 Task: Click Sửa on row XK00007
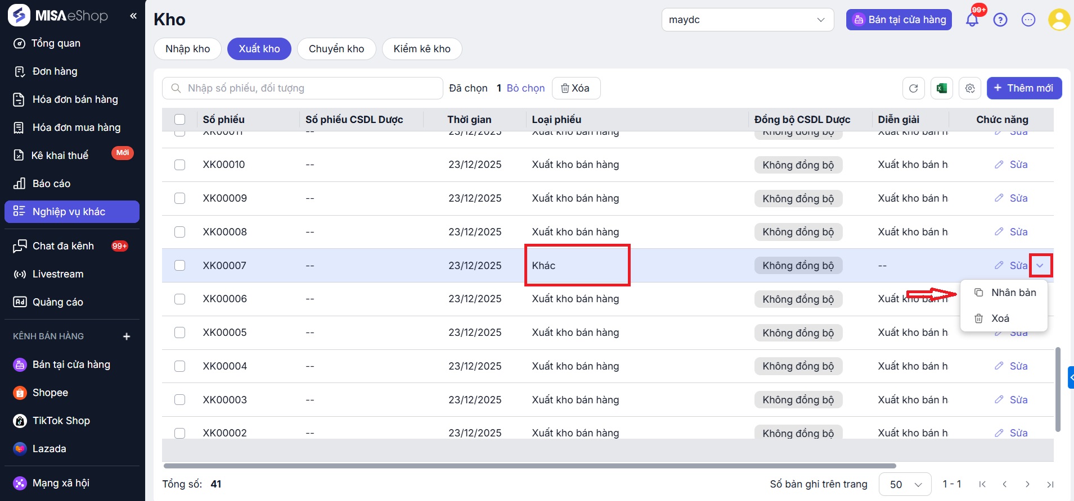coord(1012,265)
